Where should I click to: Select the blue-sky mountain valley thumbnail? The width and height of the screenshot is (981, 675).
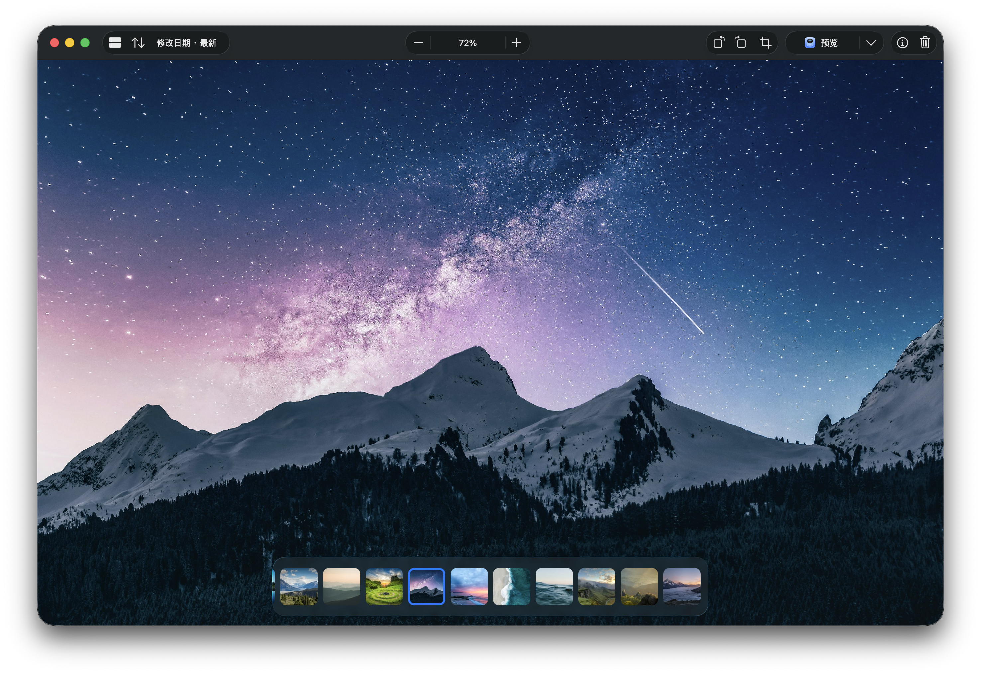click(x=299, y=587)
